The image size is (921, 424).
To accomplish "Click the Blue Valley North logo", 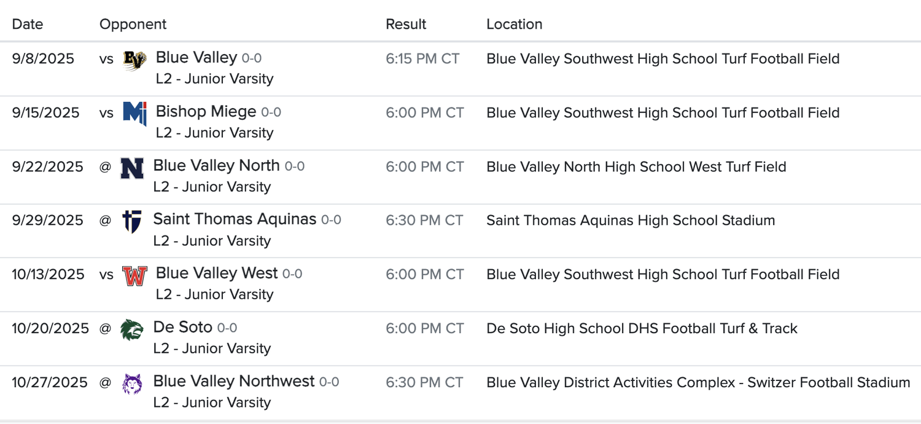I will (132, 168).
